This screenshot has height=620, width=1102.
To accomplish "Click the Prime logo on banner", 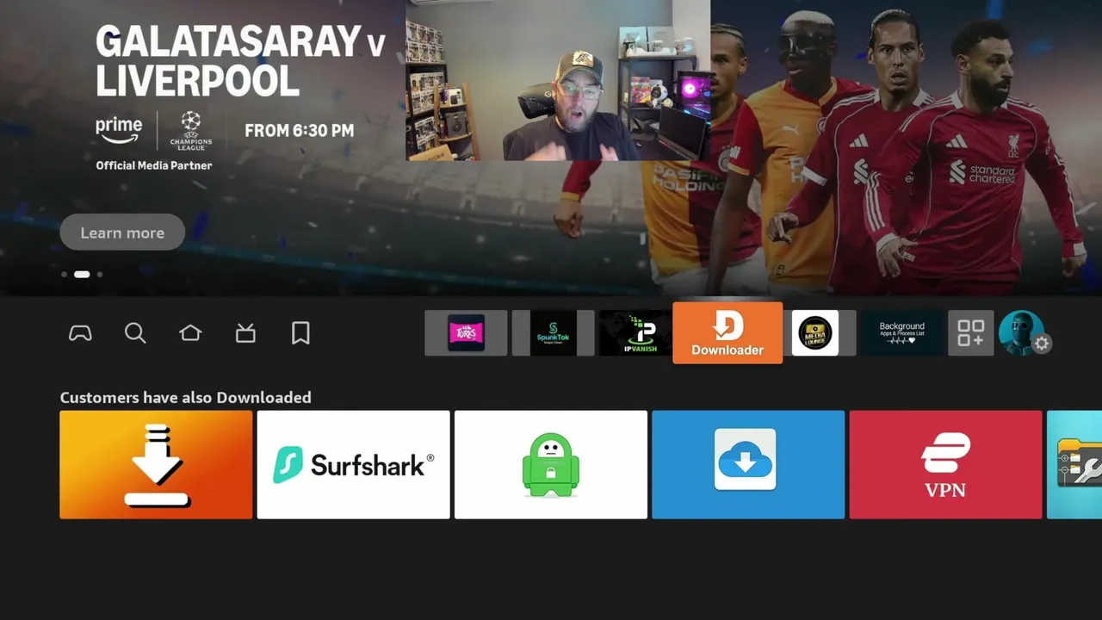I will (x=119, y=130).
